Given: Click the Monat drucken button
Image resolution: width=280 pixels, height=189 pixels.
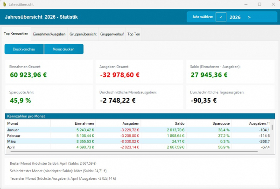Looking at the screenshot, I should click(64, 49).
